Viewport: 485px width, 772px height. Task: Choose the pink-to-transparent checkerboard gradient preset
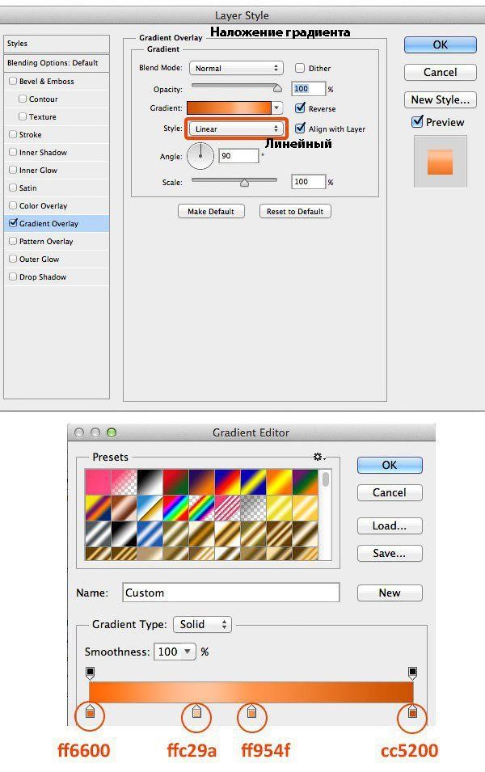click(x=124, y=482)
